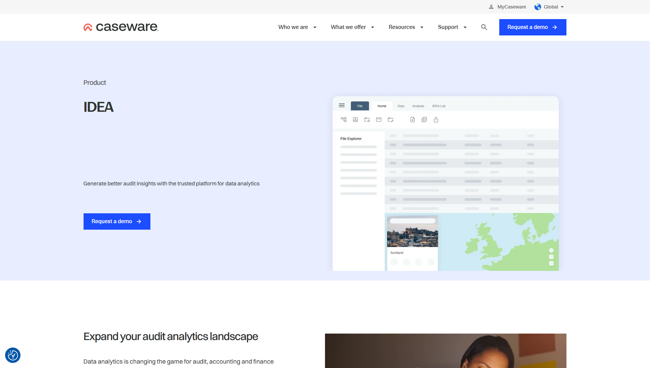Screen dimensions: 650x368
Task: Open cookie consent preferences badge
Action: [x=13, y=355]
